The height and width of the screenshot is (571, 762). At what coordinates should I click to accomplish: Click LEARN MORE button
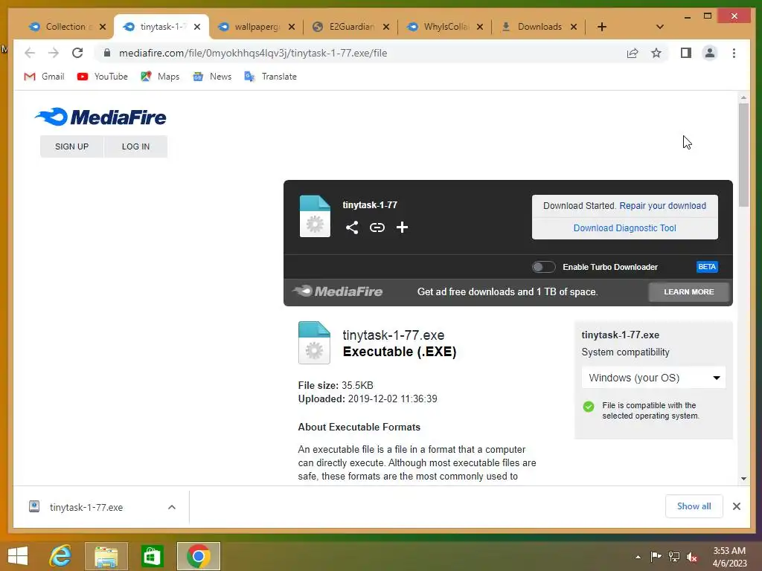(688, 291)
